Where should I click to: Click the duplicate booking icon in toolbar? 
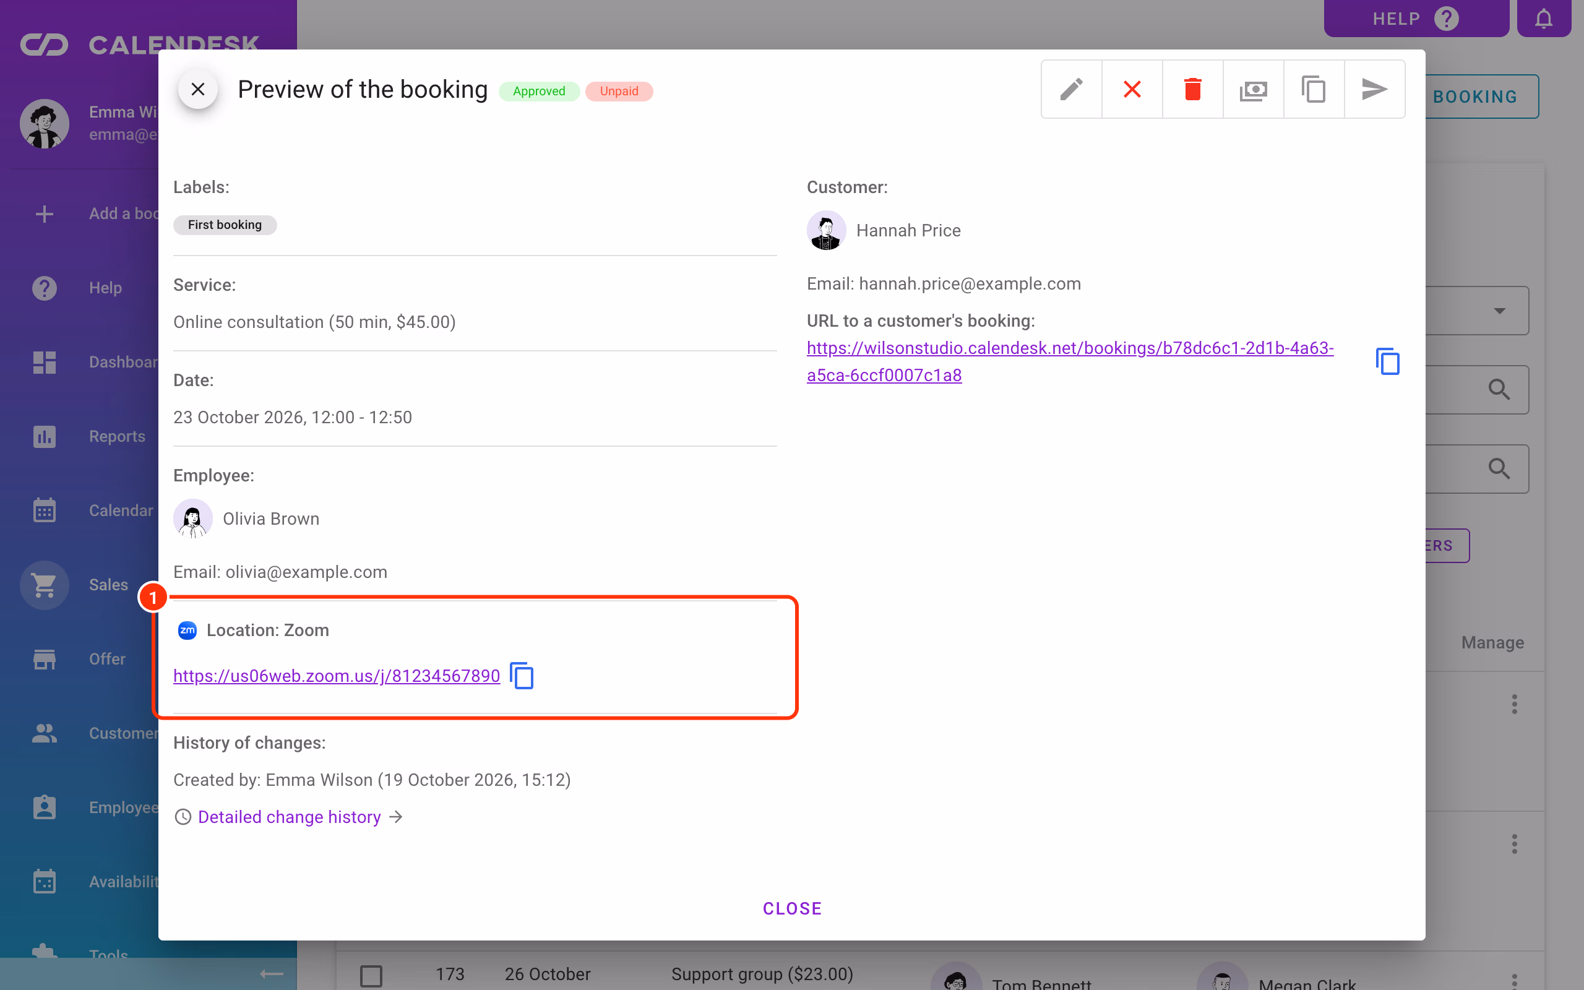coord(1314,89)
